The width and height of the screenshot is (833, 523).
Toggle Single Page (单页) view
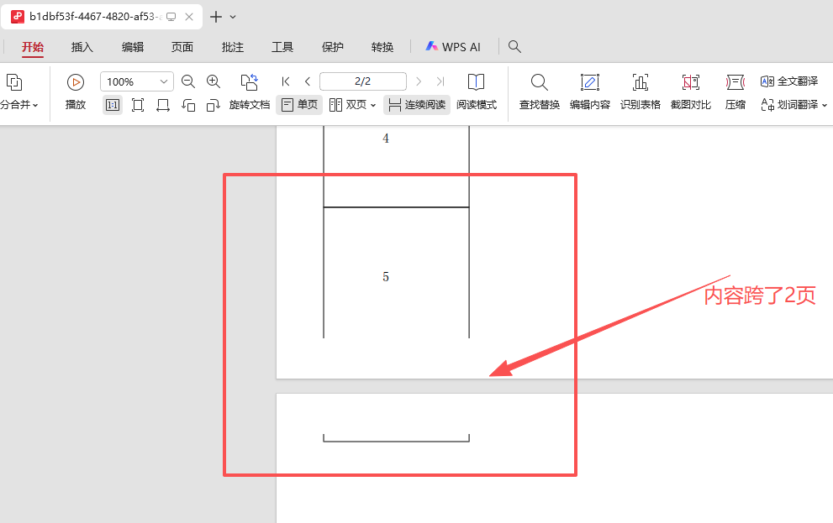(x=299, y=105)
